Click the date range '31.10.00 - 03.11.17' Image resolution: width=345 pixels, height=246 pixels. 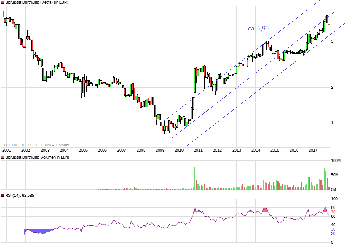pos(20,145)
